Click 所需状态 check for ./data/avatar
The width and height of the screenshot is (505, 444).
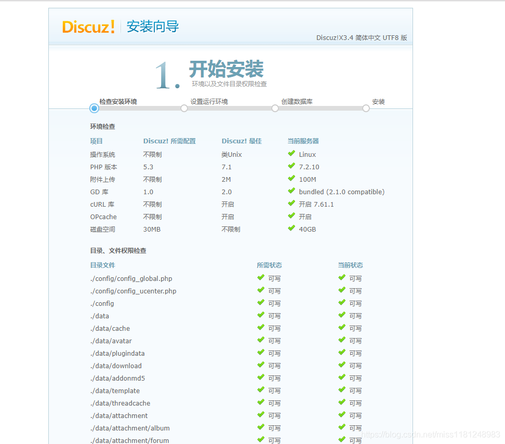(x=261, y=340)
